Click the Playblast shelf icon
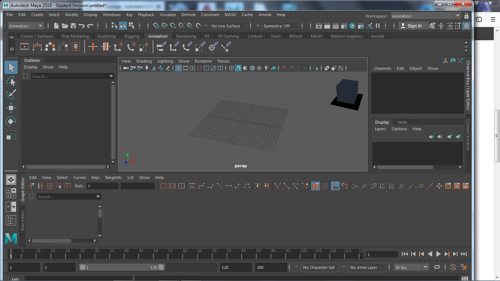The width and height of the screenshot is (500, 281). (24, 47)
